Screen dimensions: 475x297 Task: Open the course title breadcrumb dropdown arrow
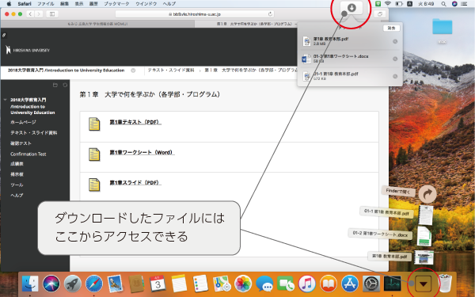[133, 70]
